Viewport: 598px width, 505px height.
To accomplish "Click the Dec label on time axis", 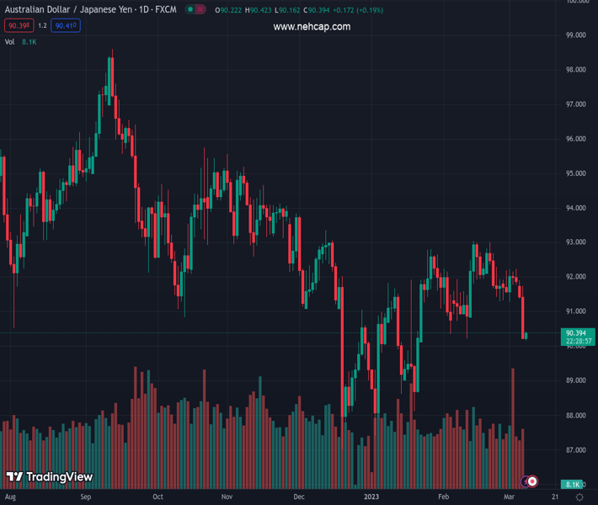I will [x=299, y=497].
